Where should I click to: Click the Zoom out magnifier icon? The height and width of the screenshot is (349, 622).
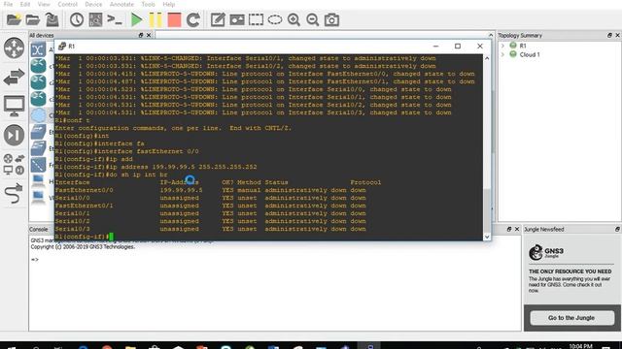[x=313, y=19]
